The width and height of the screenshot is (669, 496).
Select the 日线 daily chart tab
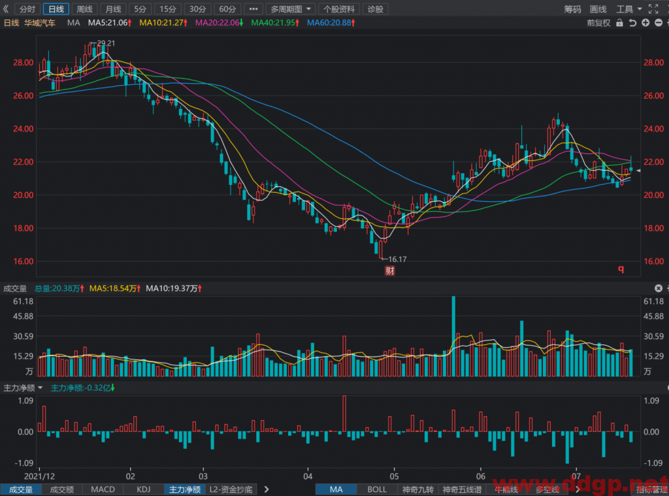pyautogui.click(x=56, y=9)
